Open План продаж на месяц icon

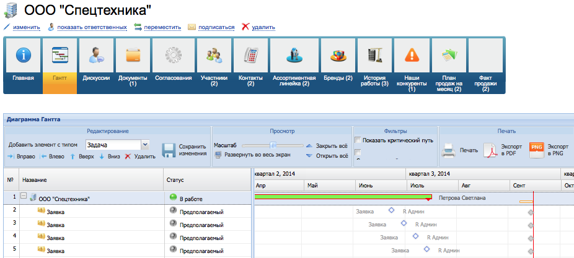pyautogui.click(x=449, y=56)
